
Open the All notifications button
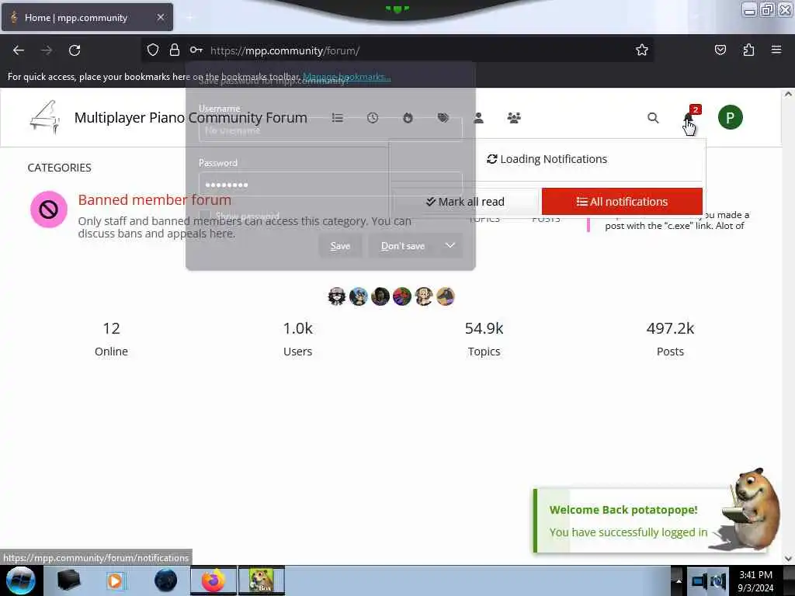622,202
